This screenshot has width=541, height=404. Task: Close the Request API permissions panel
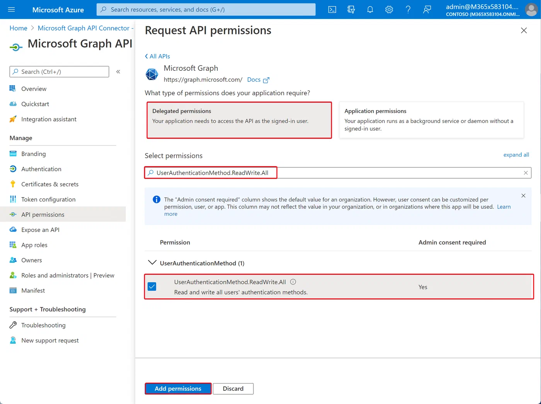[x=524, y=30]
